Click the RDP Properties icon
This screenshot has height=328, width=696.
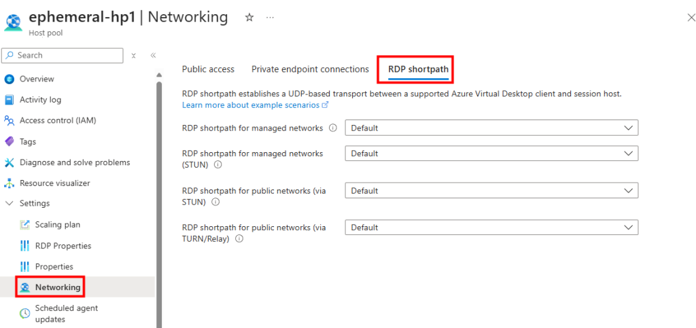25,246
